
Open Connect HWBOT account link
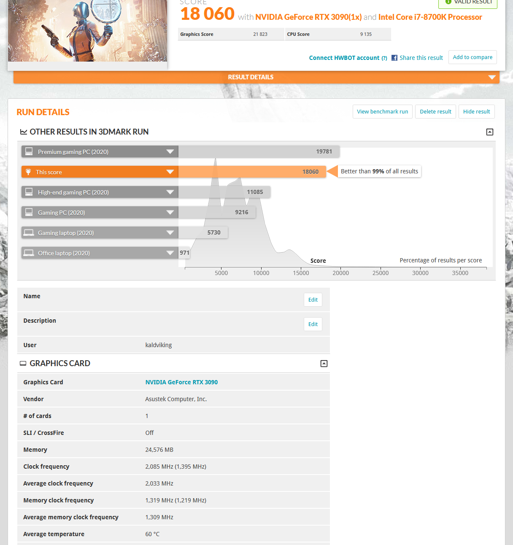tap(344, 58)
